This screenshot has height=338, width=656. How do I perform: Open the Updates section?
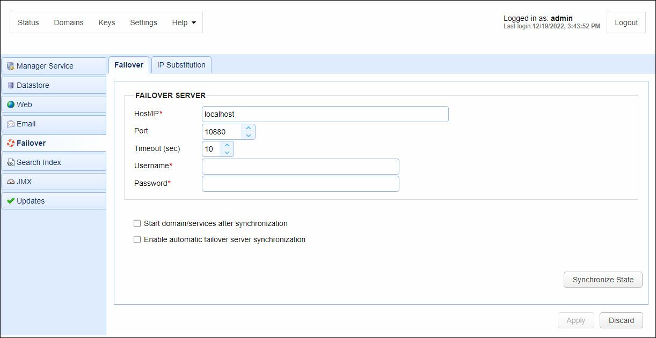54,201
